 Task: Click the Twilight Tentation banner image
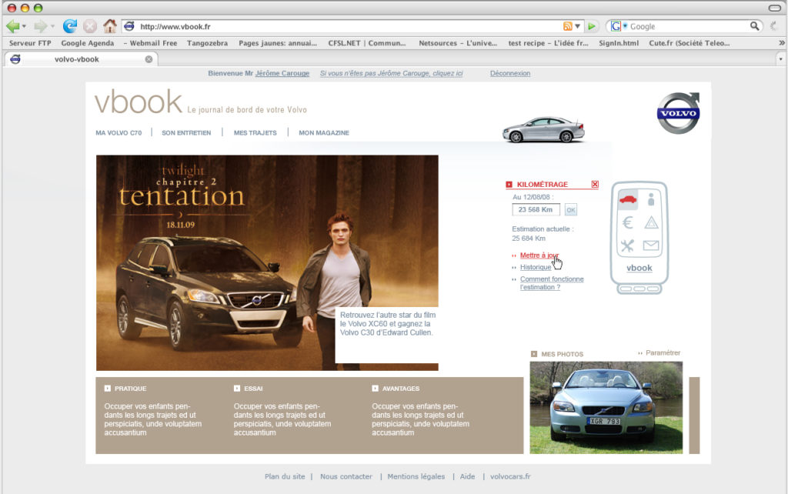click(x=267, y=263)
